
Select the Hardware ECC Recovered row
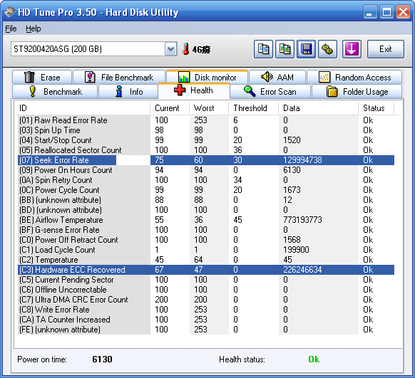(x=206, y=270)
